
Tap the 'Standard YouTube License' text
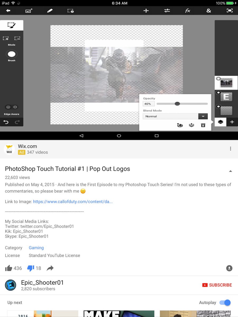point(54,255)
